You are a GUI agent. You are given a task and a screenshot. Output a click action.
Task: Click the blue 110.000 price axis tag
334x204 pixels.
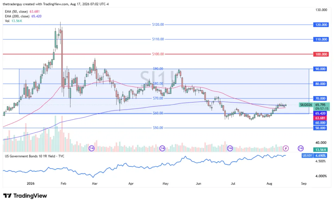(321, 39)
